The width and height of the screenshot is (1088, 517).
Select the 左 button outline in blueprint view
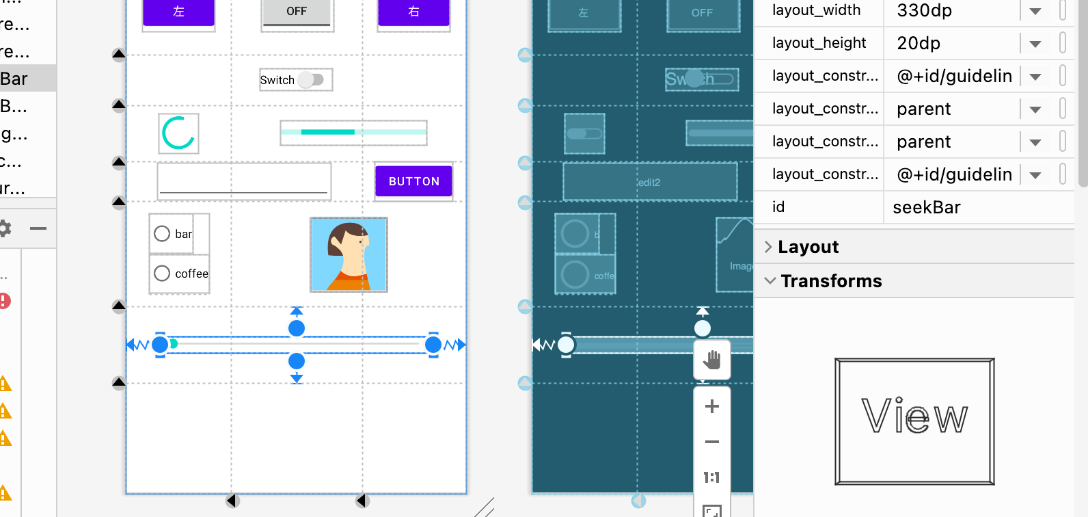click(584, 14)
